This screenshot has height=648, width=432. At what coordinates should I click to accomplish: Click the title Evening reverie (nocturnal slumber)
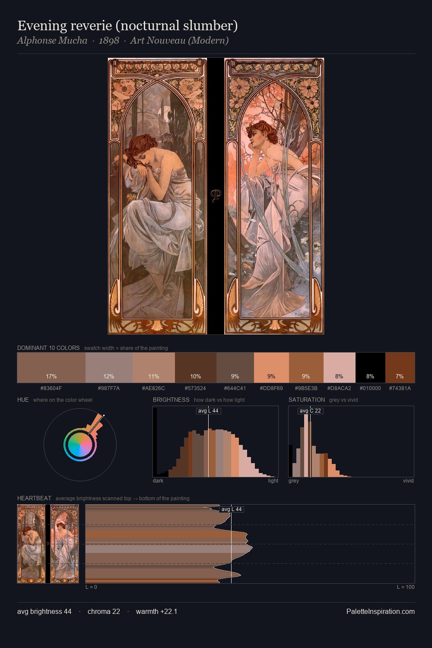[127, 25]
